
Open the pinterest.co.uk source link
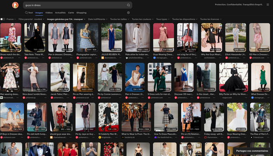(x=82, y=98)
